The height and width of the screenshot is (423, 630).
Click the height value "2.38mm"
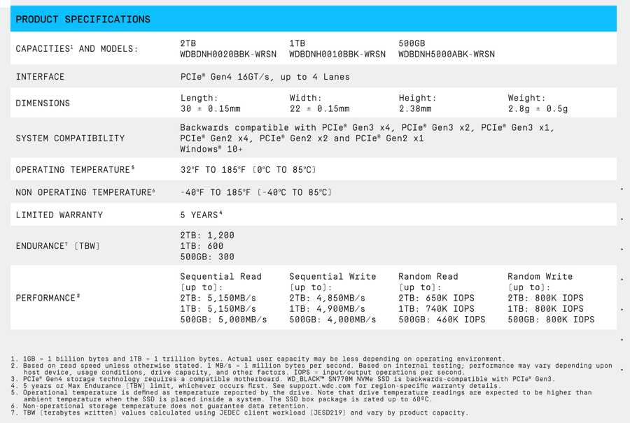[x=415, y=109]
